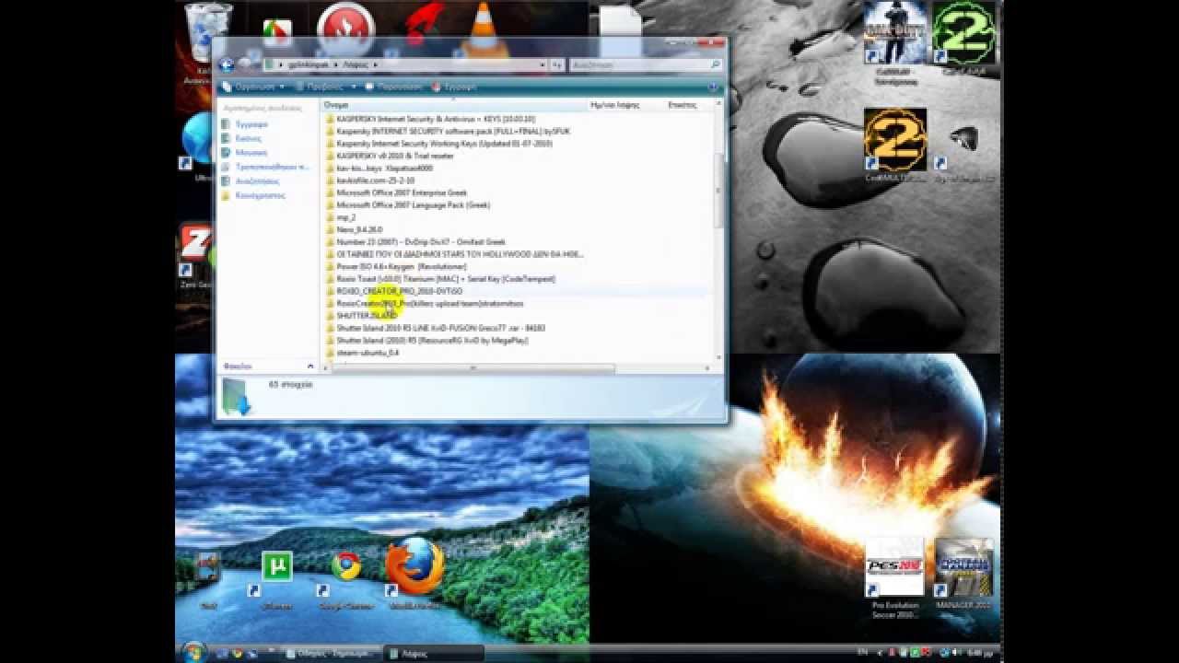The height and width of the screenshot is (663, 1179).
Task: Expand the Folders pane chevron
Action: pos(309,366)
